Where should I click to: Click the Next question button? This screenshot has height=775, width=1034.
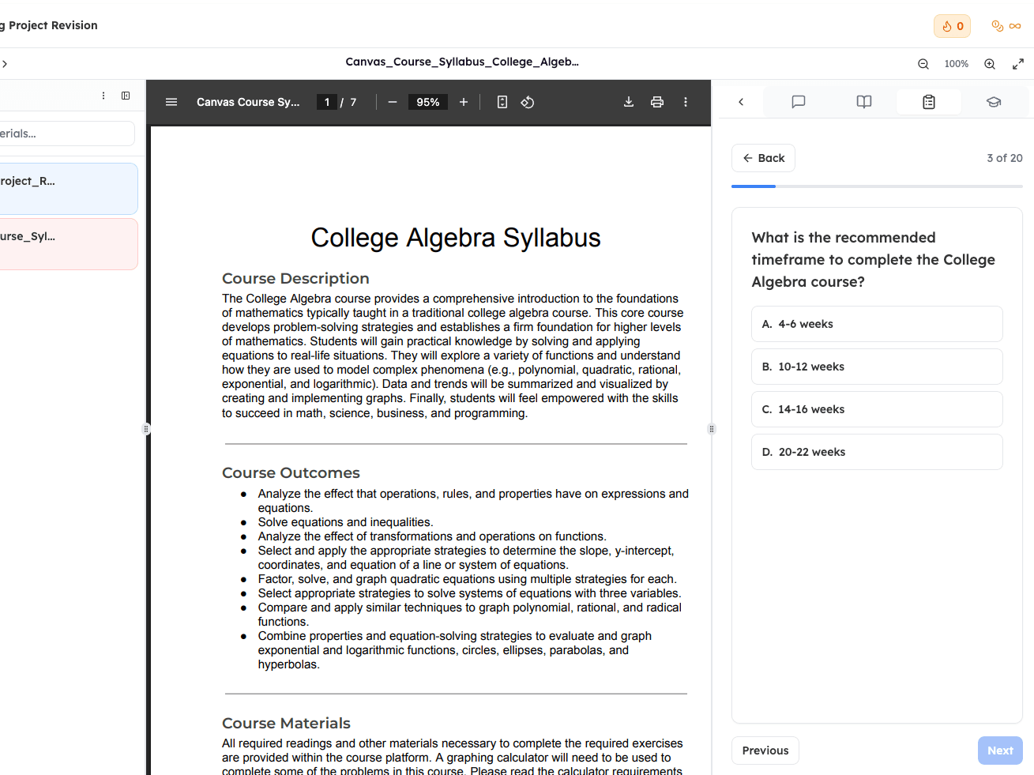(1000, 751)
